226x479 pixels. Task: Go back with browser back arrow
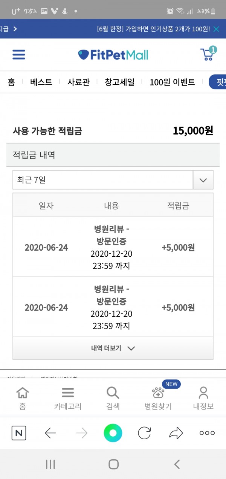pyautogui.click(x=50, y=433)
